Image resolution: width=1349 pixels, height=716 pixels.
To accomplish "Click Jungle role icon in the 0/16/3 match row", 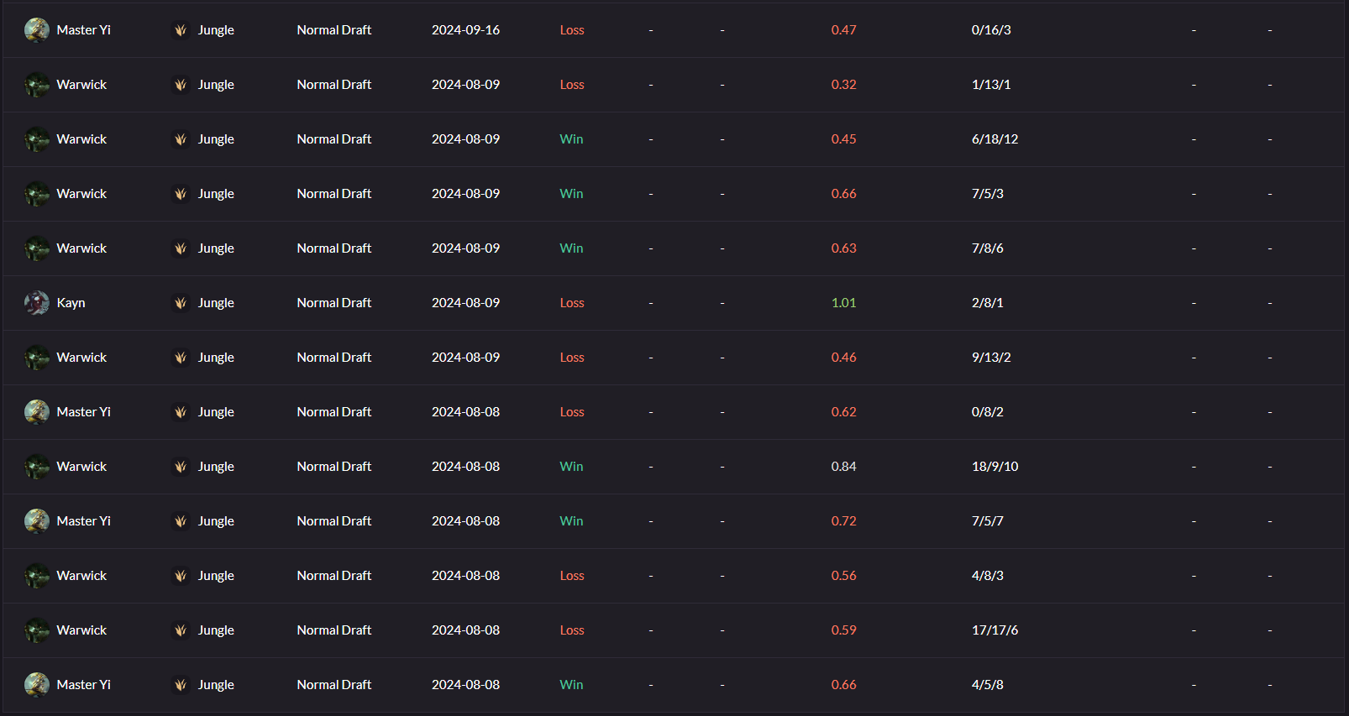I will [181, 30].
